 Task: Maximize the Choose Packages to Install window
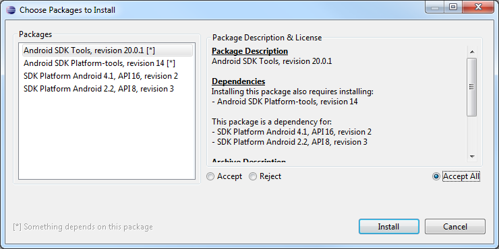[x=453, y=7]
